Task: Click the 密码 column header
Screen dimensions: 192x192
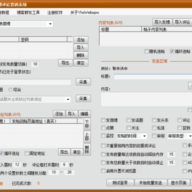Action: coord(43,39)
